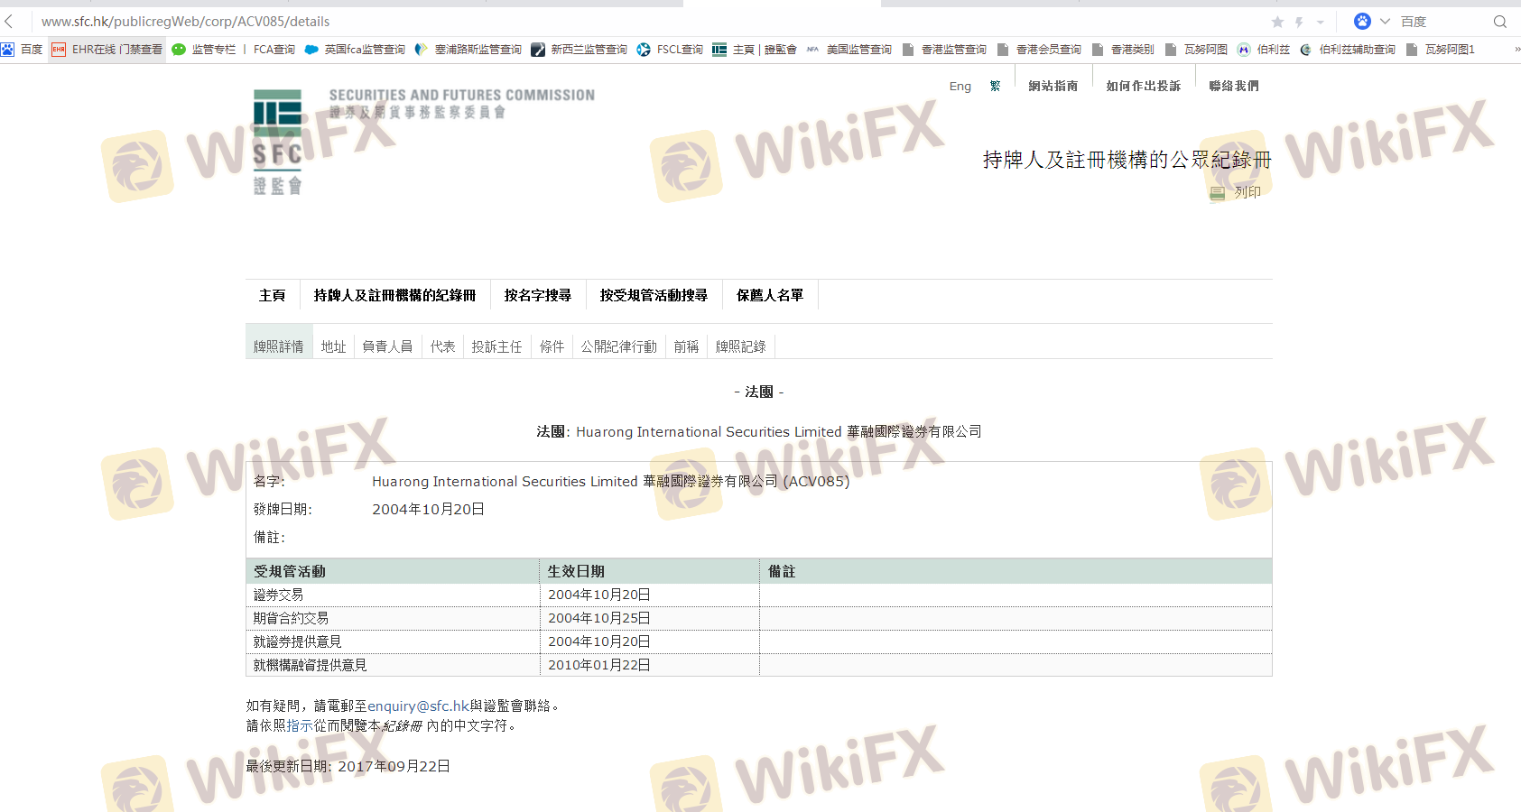
Task: Click the 2004年10月25日 effective date cell
Action: tap(650, 618)
